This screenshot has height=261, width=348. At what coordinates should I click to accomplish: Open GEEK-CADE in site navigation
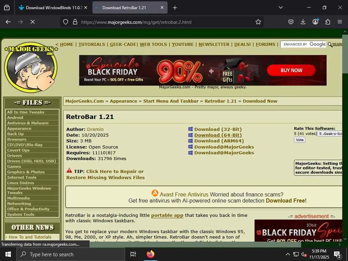click(123, 45)
